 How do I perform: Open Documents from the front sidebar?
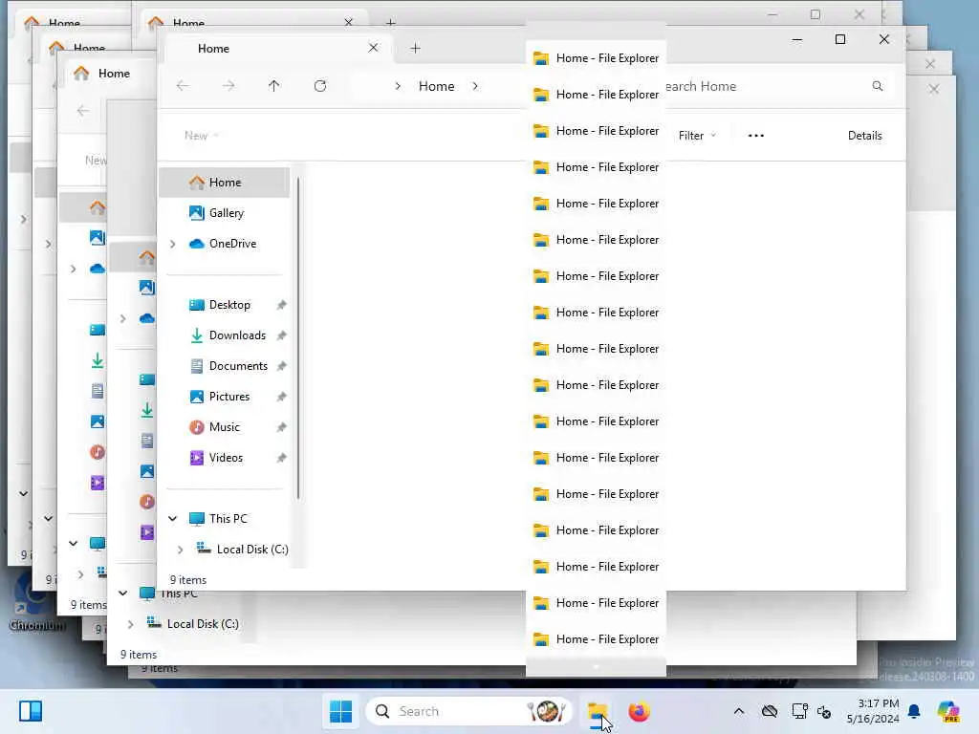point(237,366)
